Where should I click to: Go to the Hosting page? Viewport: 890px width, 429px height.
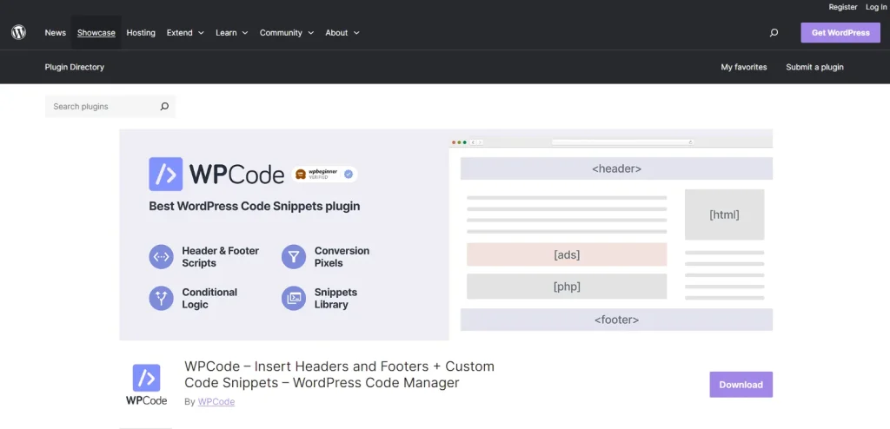click(x=141, y=33)
